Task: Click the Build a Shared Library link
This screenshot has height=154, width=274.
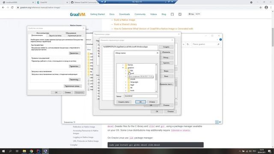Action: pos(125,24)
